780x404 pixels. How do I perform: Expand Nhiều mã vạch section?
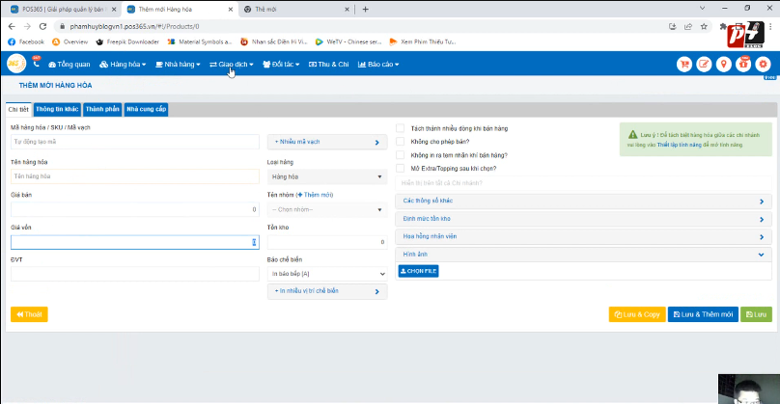pos(327,142)
